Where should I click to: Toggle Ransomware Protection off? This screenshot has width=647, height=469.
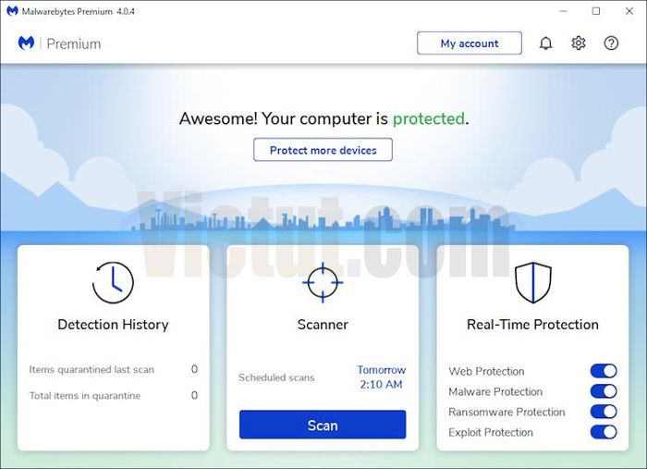[604, 412]
